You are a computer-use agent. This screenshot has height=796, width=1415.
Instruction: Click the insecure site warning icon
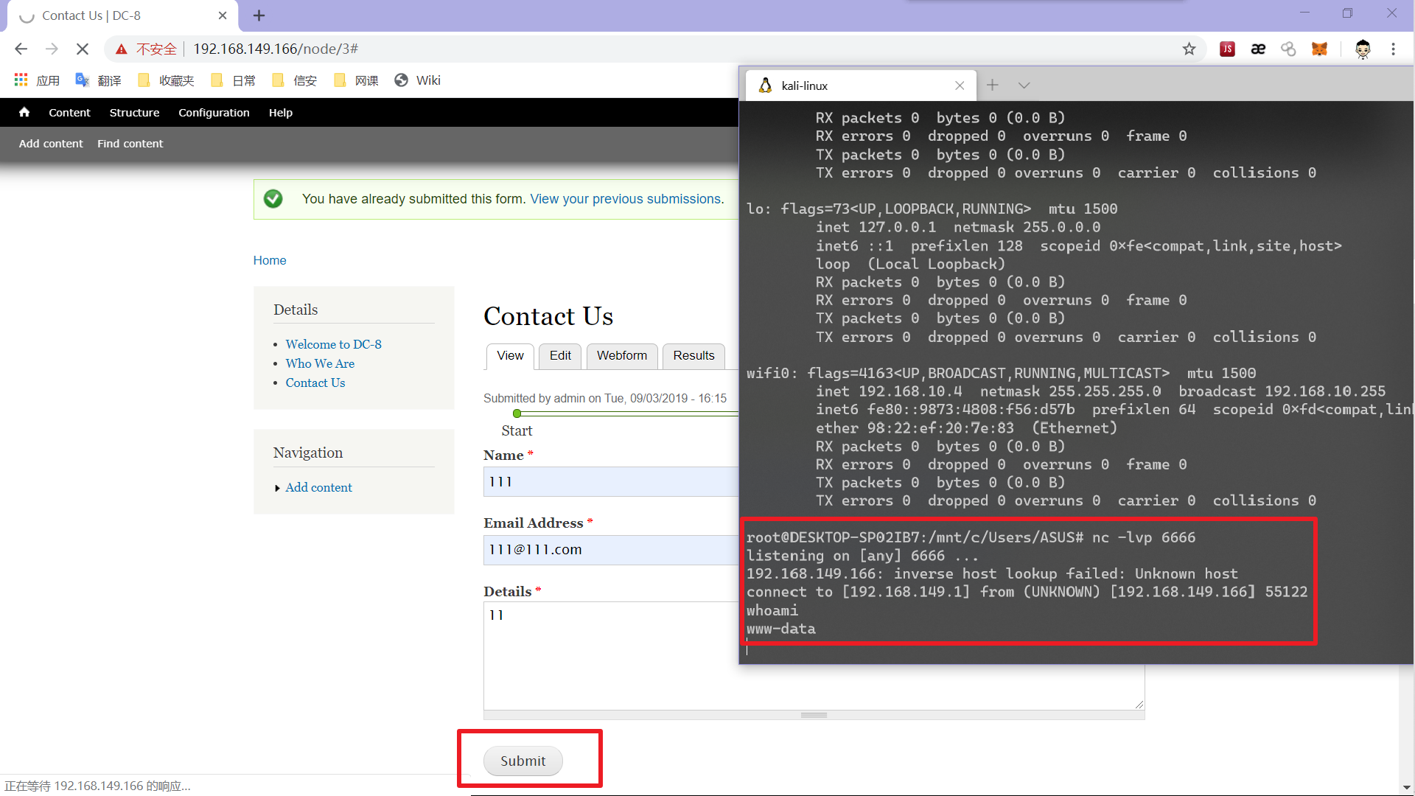[122, 49]
